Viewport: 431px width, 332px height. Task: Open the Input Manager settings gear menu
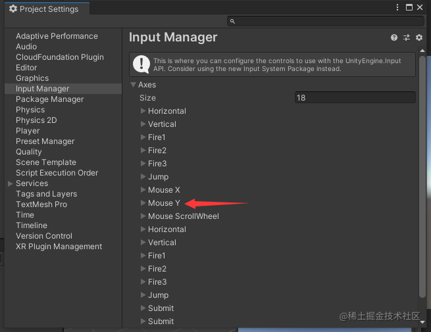[418, 38]
